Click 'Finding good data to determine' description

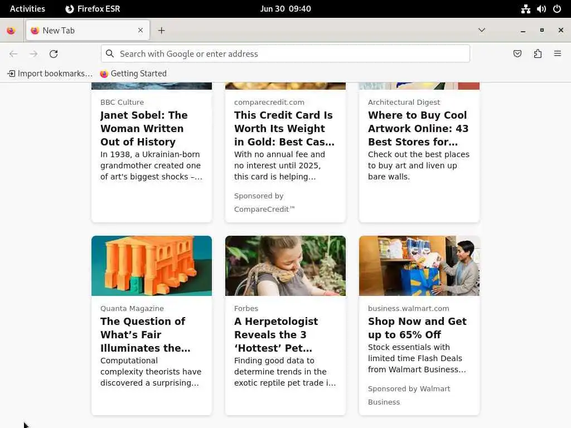285,372
